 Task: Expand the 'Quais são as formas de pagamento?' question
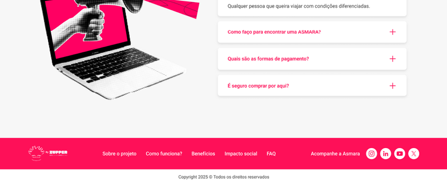tap(312, 59)
